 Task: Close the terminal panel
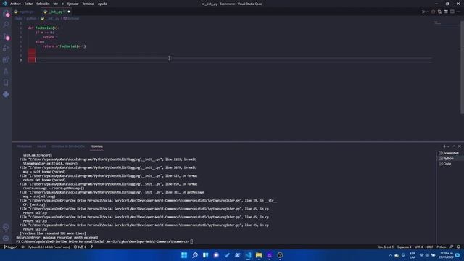tap(459, 146)
